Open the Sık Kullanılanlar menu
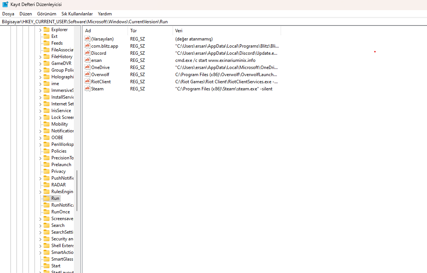The height and width of the screenshot is (273, 427). tap(77, 14)
